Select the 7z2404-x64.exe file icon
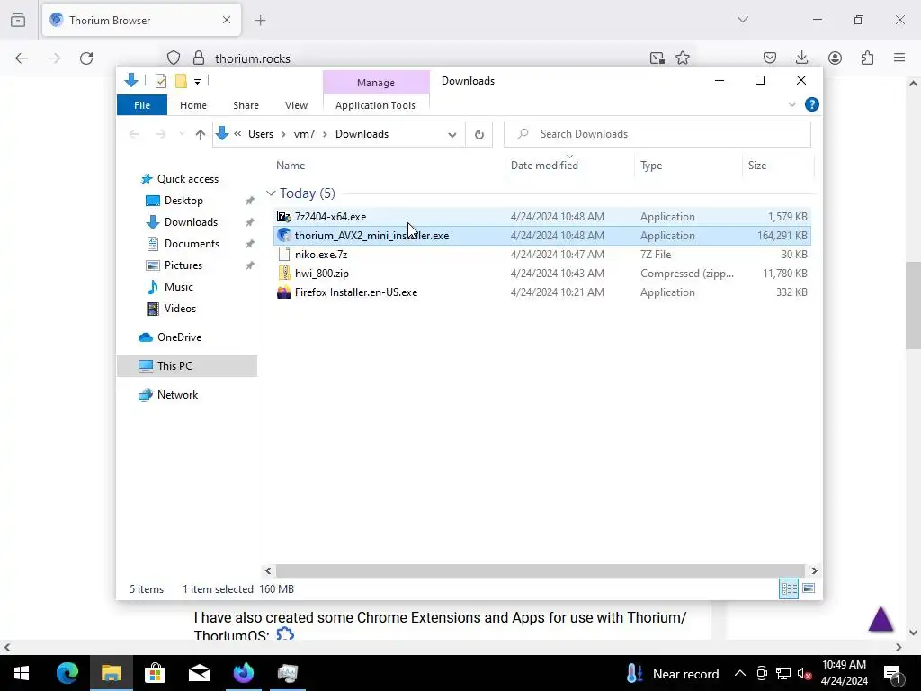The width and height of the screenshot is (921, 691). 284,217
